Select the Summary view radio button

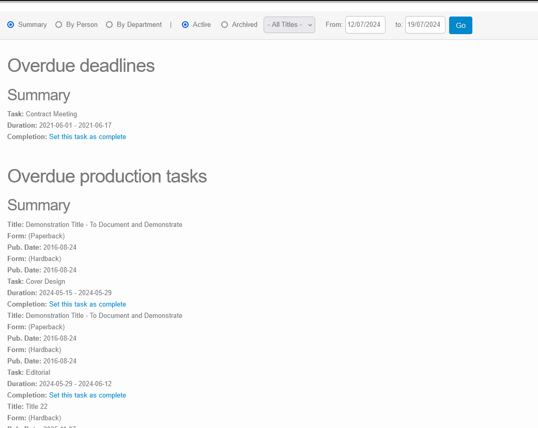11,25
